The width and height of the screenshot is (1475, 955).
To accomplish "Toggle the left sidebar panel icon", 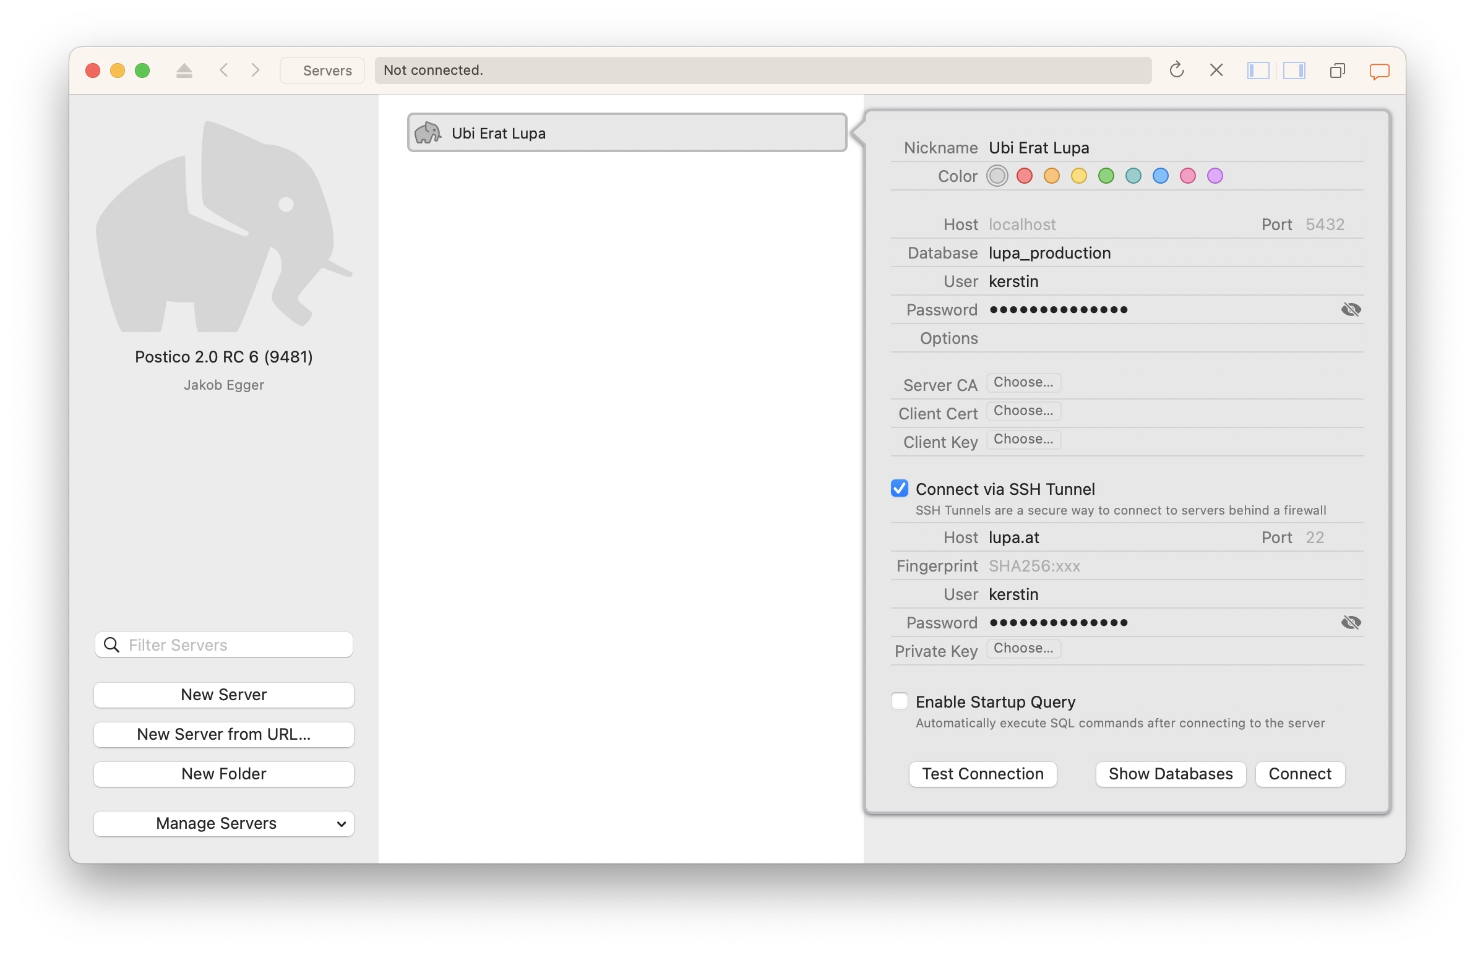I will [x=1257, y=71].
